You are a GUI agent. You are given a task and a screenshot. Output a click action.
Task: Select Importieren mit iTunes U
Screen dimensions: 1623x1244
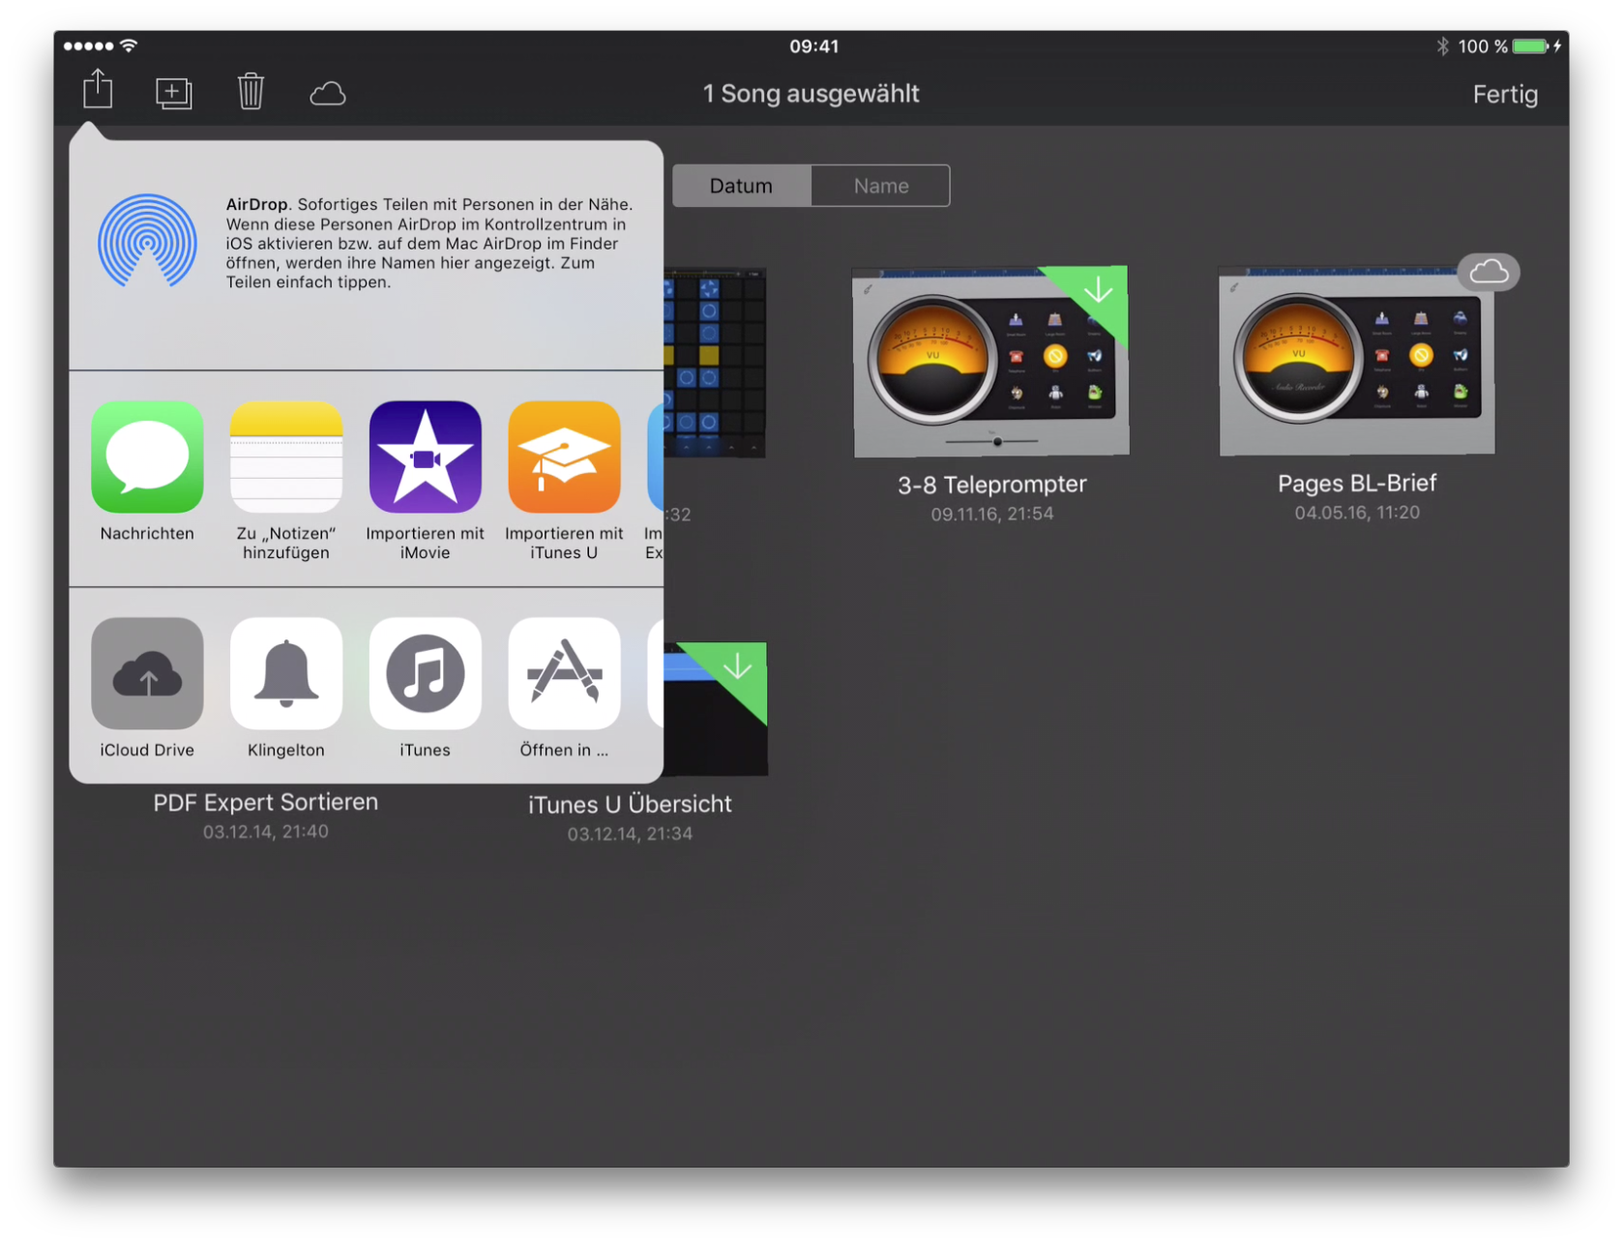tap(564, 458)
